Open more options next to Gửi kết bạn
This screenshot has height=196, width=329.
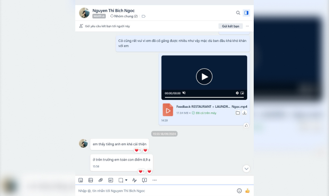(x=247, y=26)
